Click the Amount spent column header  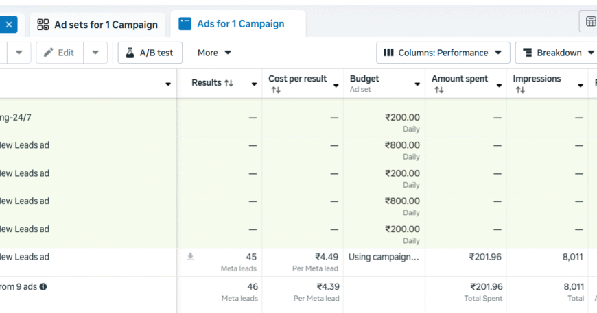[459, 79]
